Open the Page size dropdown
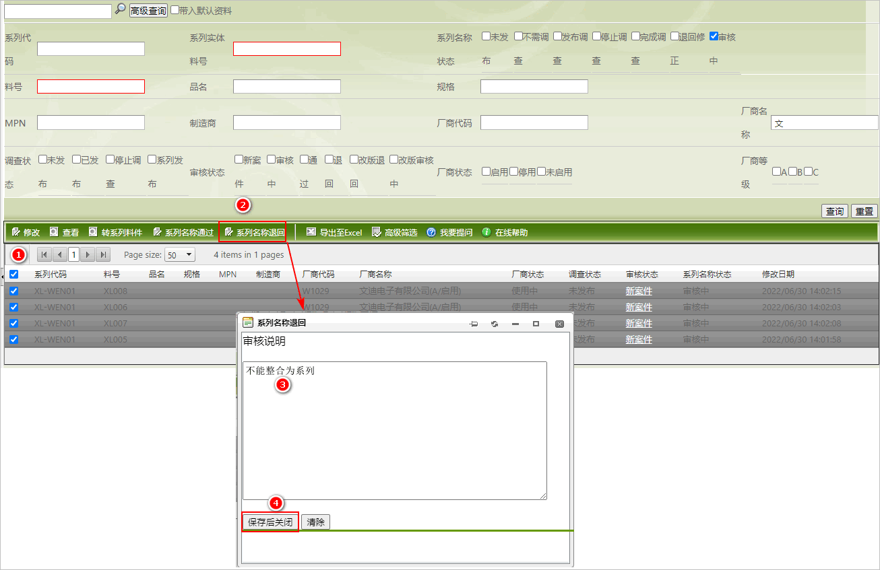 tap(180, 255)
